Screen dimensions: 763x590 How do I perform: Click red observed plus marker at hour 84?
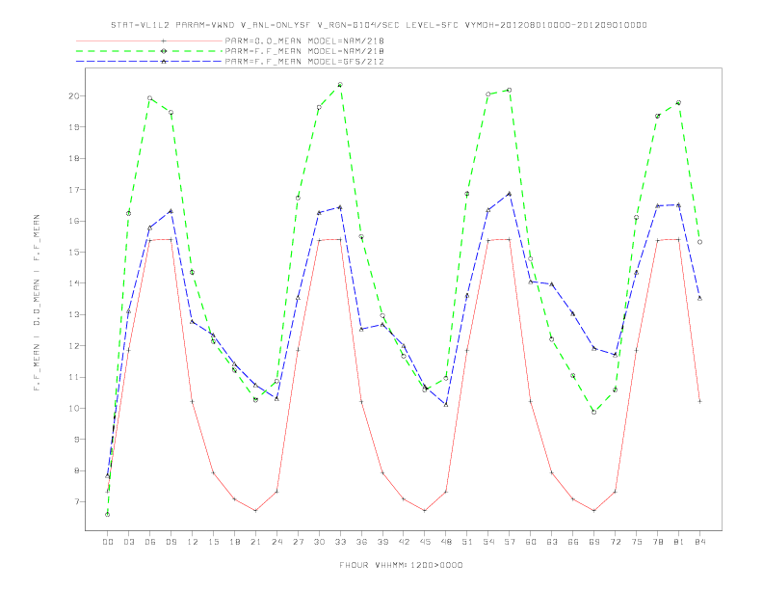(x=699, y=402)
